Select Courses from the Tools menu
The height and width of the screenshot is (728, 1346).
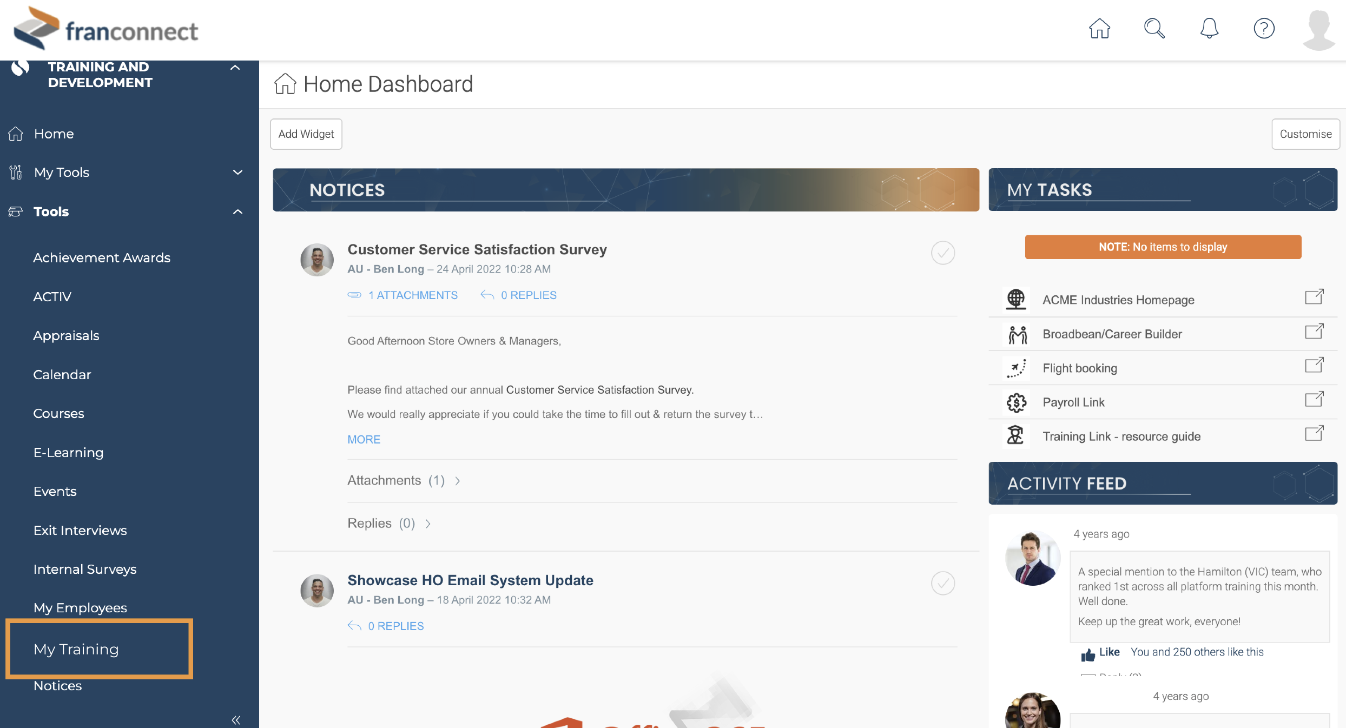58,413
